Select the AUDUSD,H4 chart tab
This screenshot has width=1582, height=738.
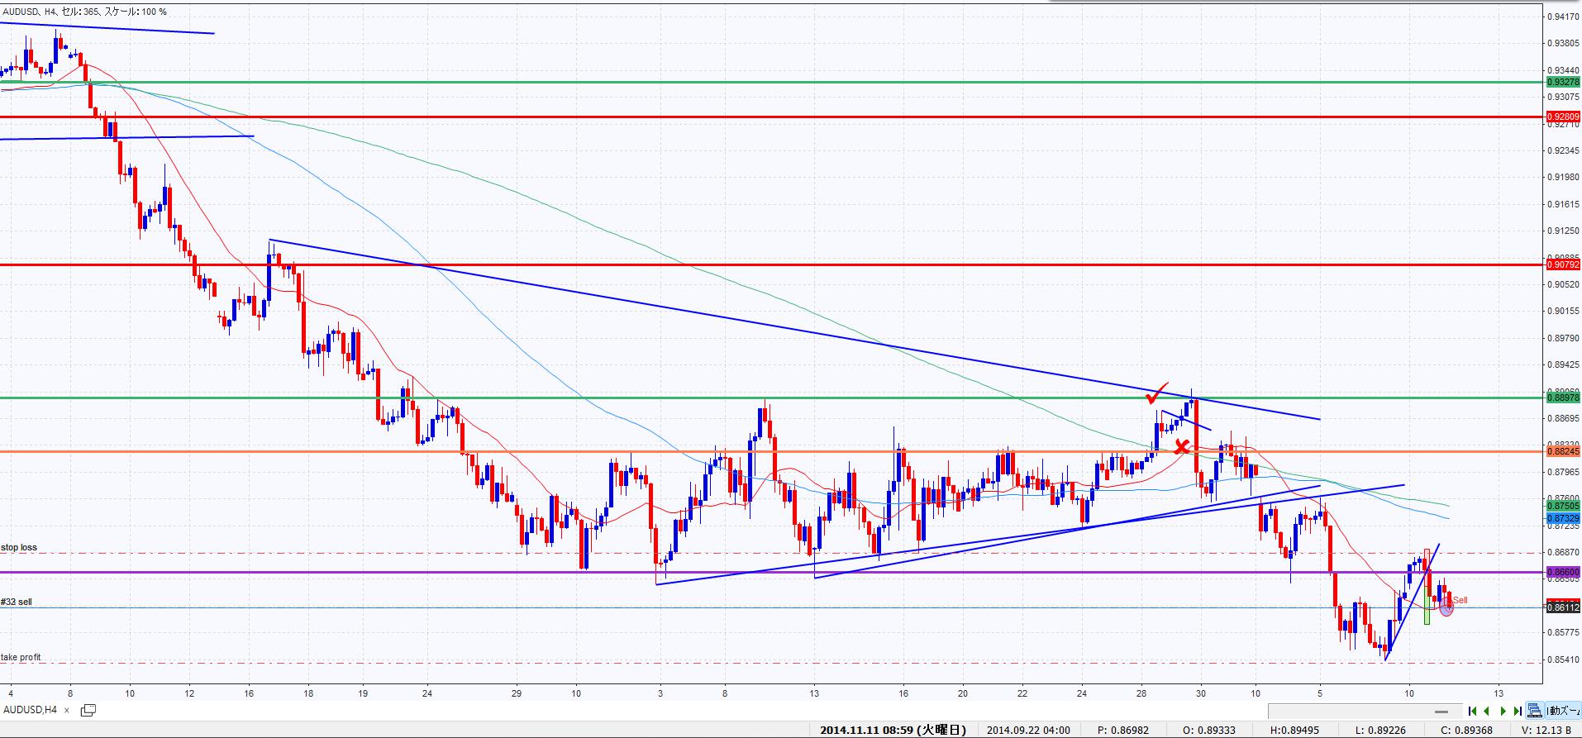click(31, 709)
